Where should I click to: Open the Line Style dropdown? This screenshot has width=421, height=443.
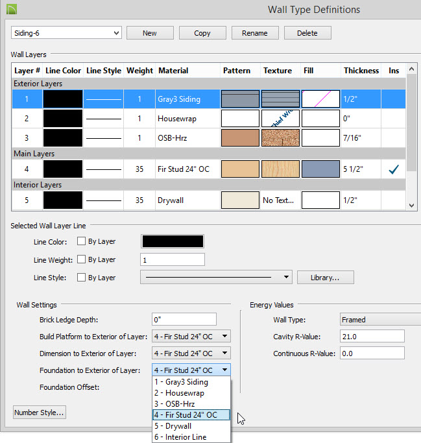point(216,277)
